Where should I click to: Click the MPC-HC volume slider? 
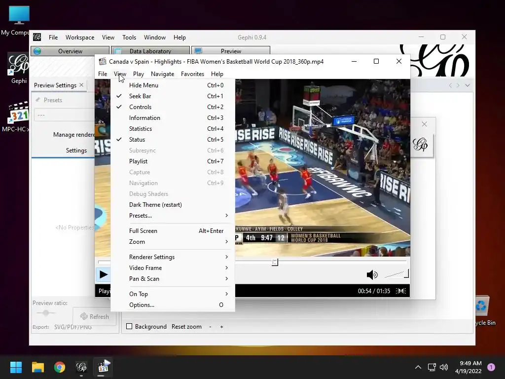[x=397, y=274]
